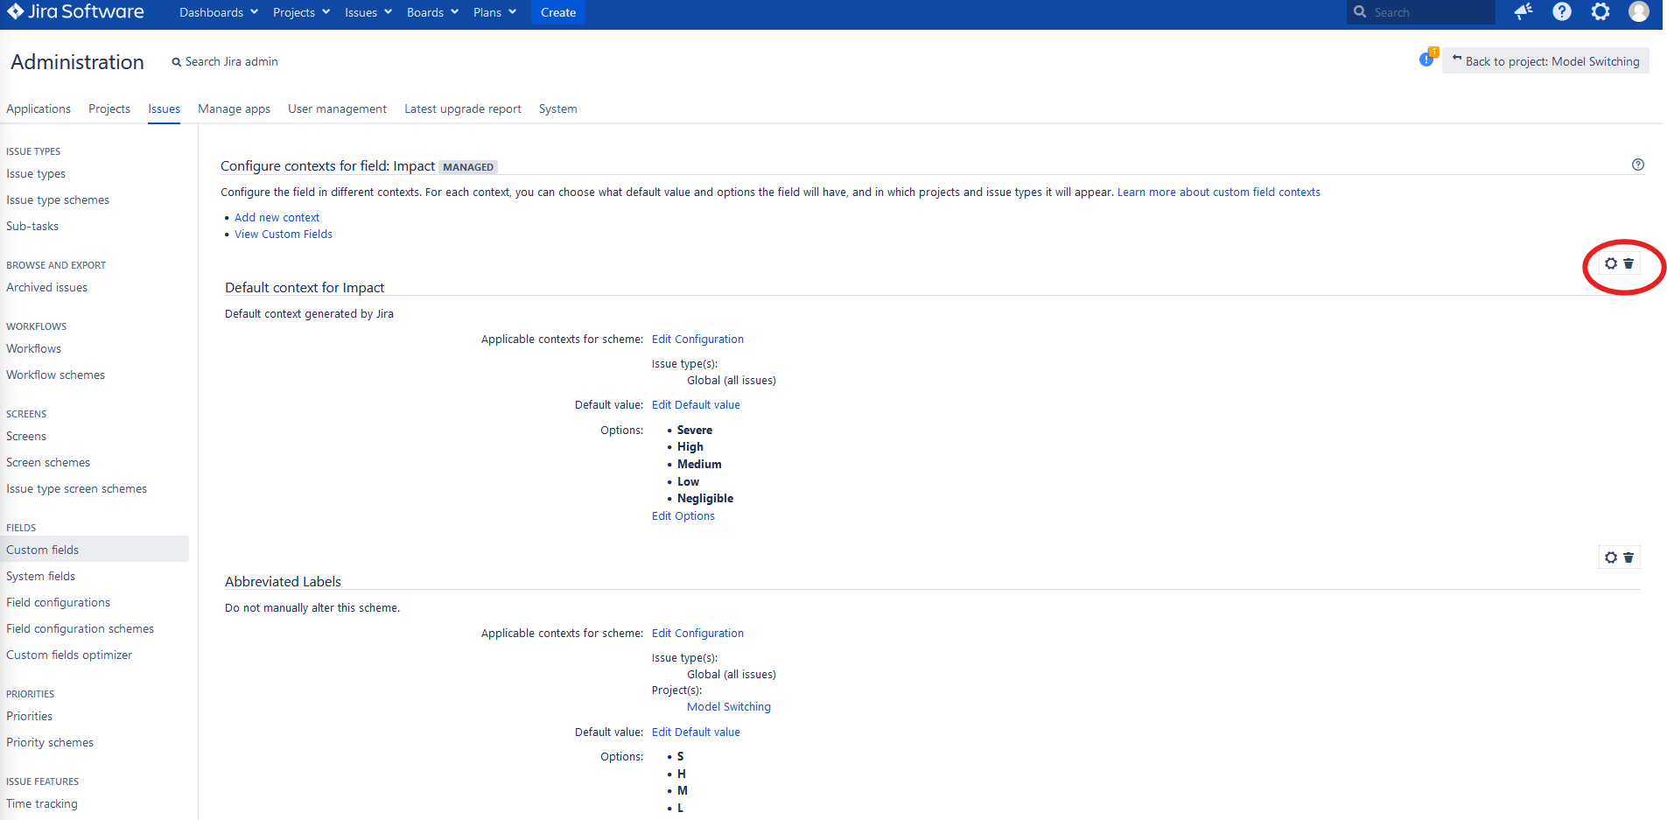Open the help question mark in header
Viewport: 1667px width, 820px height.
[1562, 11]
